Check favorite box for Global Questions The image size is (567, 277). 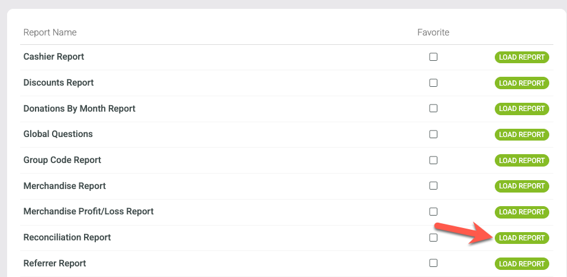pos(433,134)
